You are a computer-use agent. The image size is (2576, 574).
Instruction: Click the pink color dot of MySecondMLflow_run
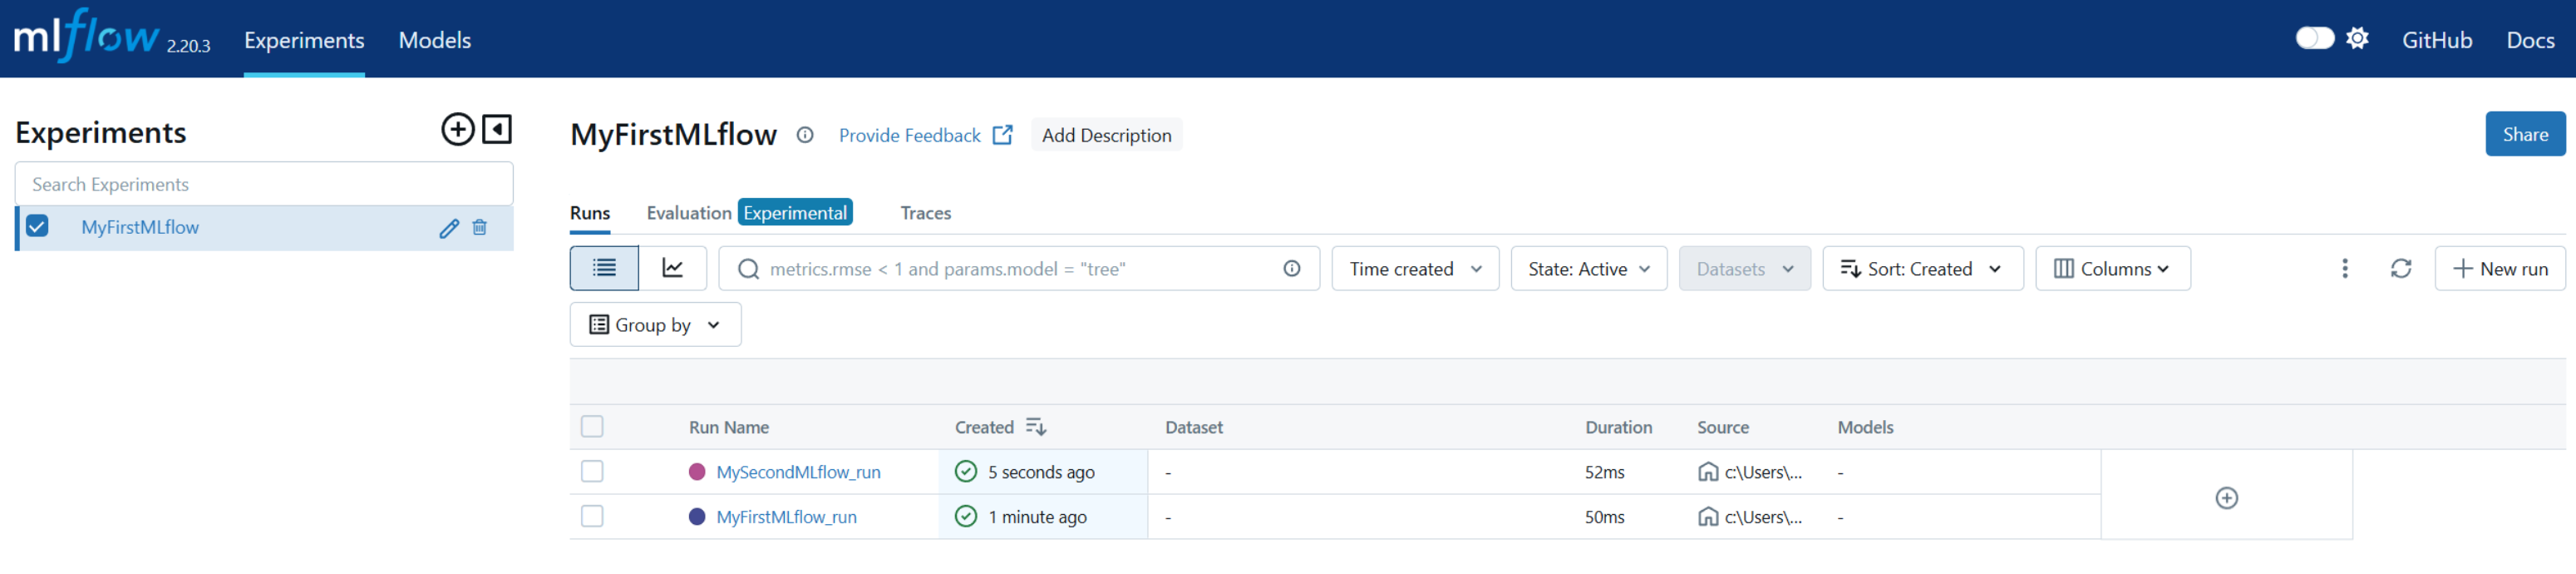(x=697, y=472)
